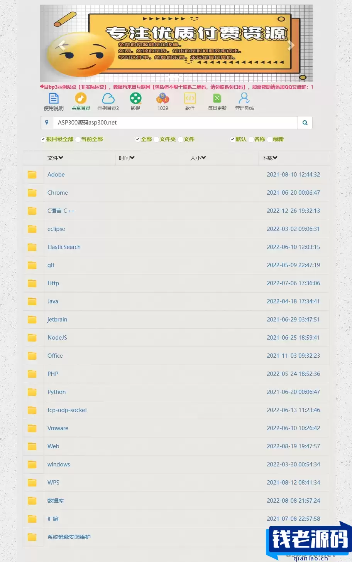Screen dimensions: 352x562
Task: Sort by the 文件 column header
Action: [55, 158]
